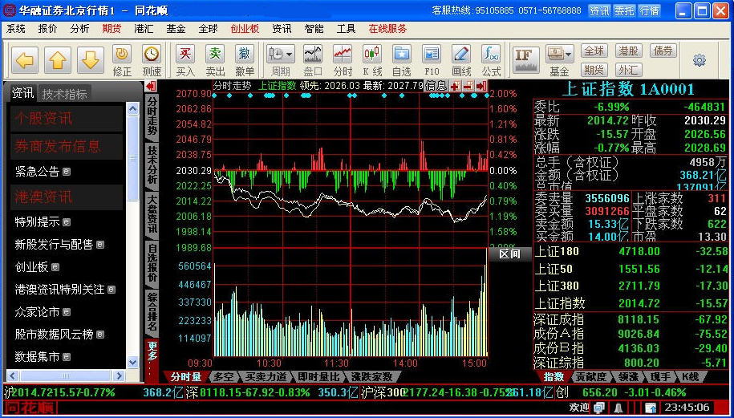This screenshot has width=734, height=418.
Task: Collapse the left panel with red arrow icon
Action: (151, 86)
